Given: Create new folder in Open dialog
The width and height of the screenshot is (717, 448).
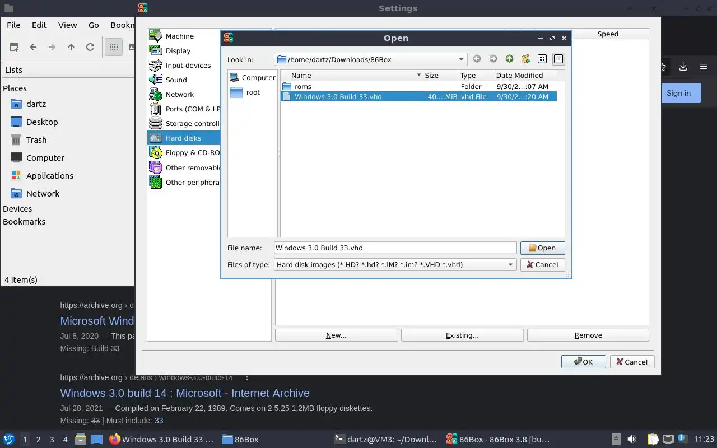Looking at the screenshot, I should [525, 59].
